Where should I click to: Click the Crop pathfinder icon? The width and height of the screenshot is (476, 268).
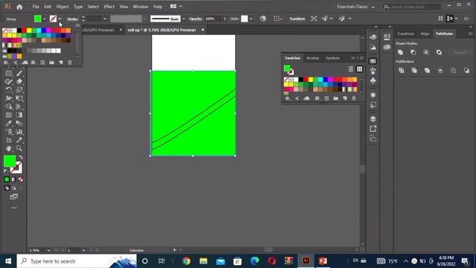coord(440,71)
